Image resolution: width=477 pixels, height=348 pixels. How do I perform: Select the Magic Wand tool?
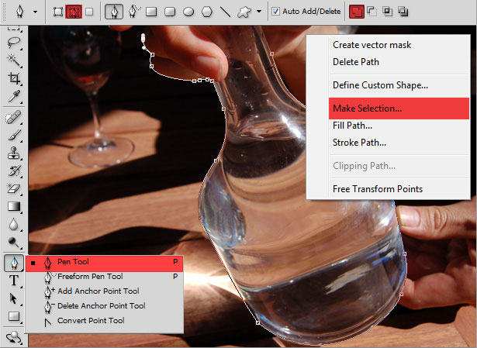(14, 60)
